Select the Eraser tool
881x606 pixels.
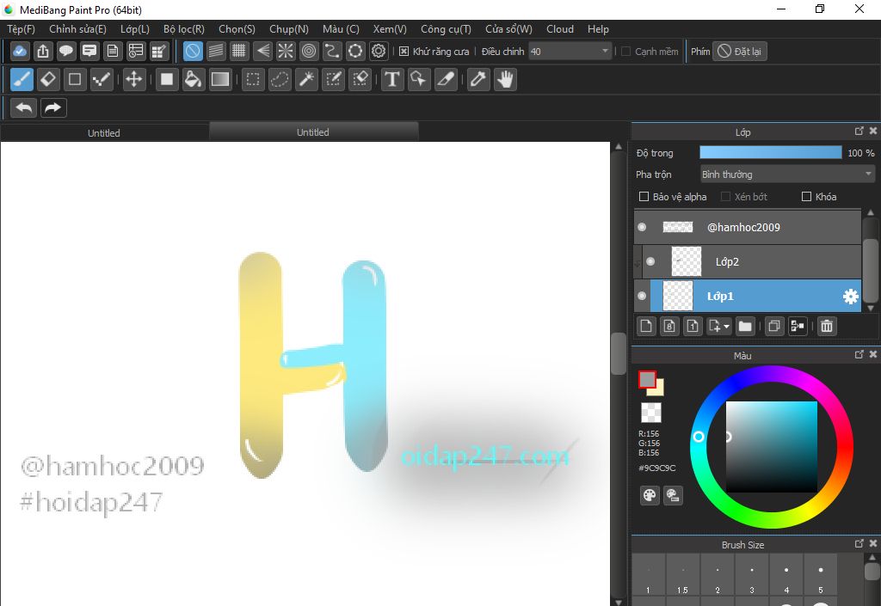pyautogui.click(x=48, y=79)
